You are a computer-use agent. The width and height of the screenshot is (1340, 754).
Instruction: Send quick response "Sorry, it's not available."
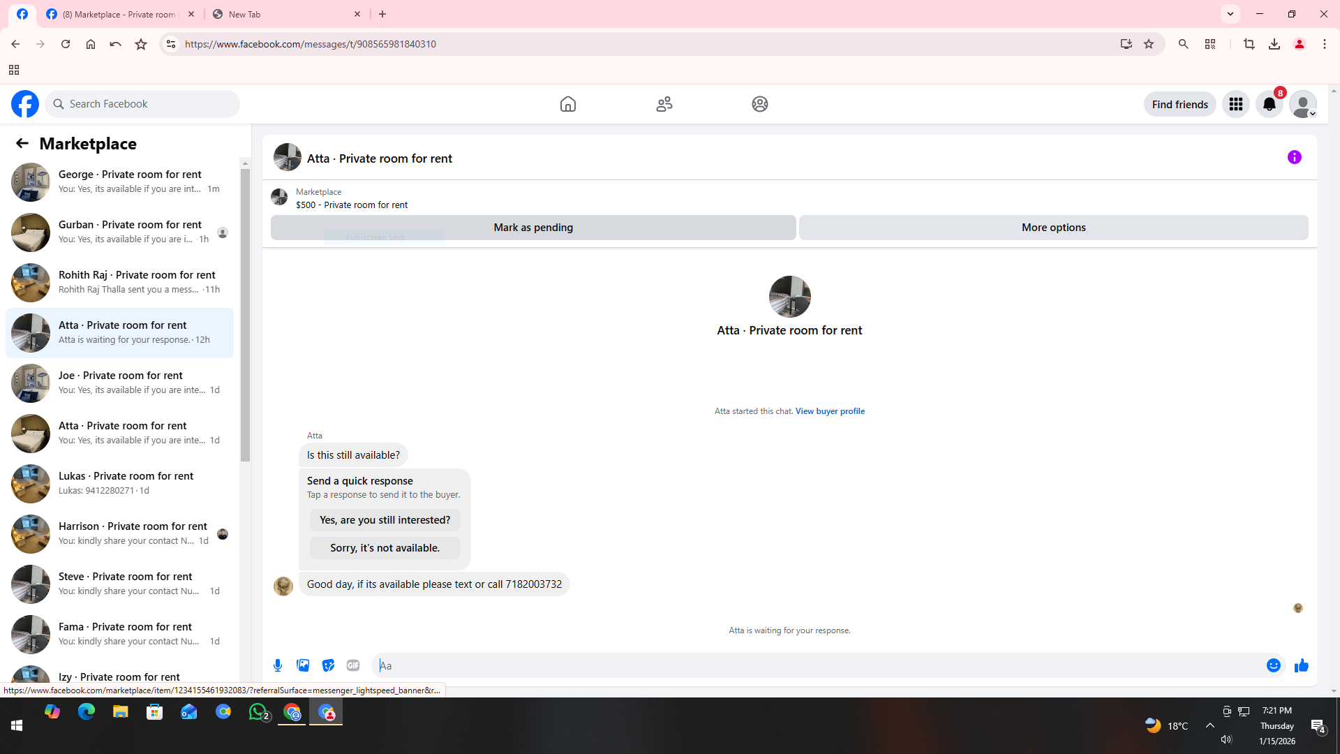tap(385, 548)
